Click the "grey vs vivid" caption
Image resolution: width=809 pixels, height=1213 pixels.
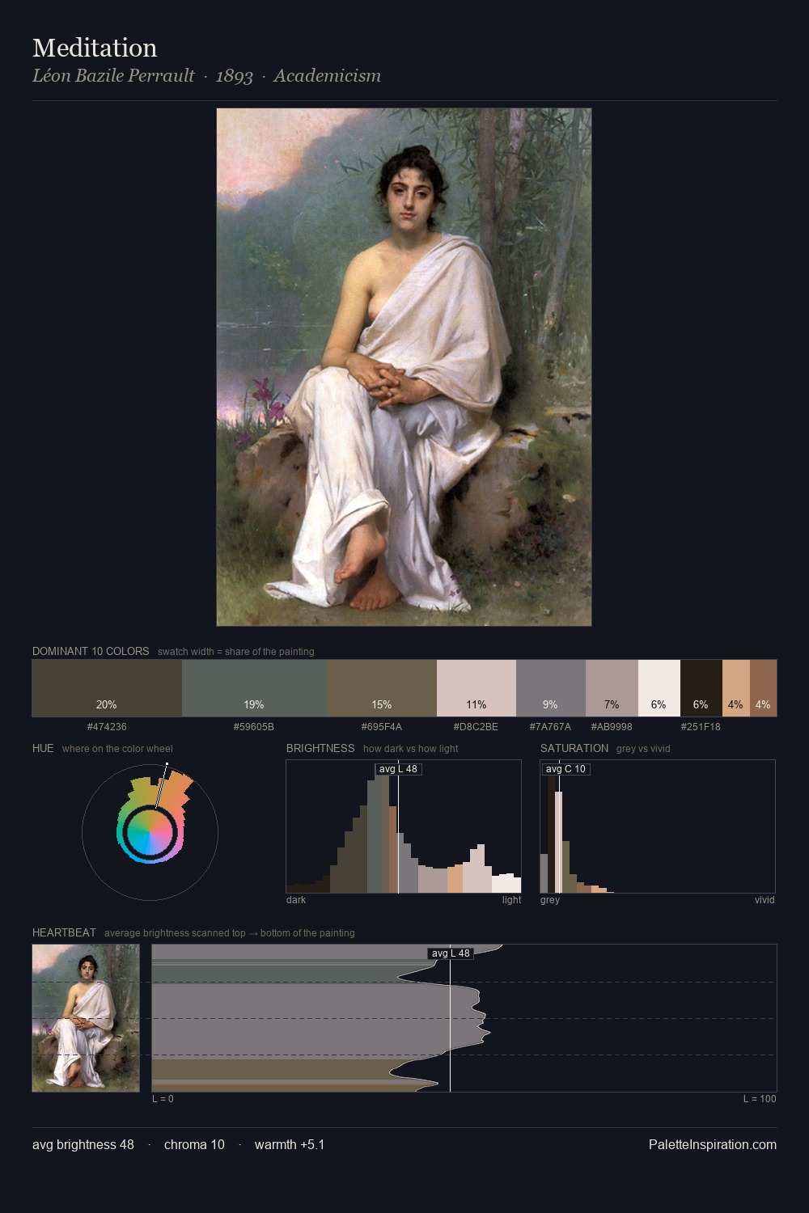(x=644, y=749)
